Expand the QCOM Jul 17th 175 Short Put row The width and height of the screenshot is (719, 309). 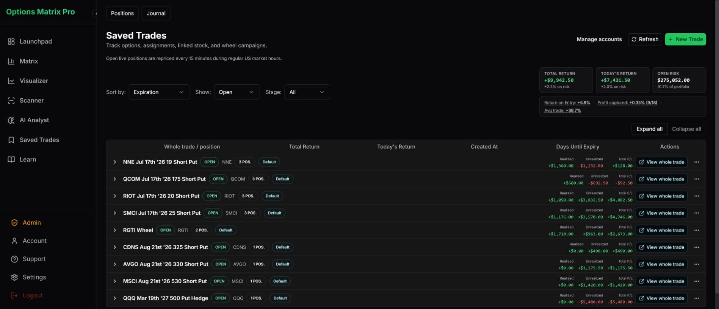tap(114, 179)
